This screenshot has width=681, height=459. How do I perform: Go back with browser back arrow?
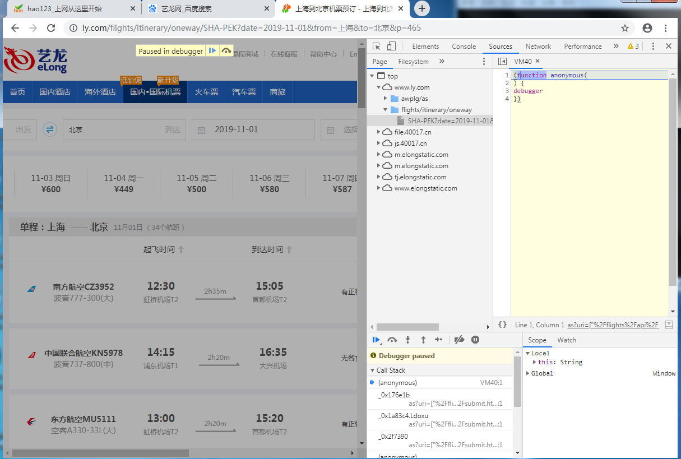point(15,28)
